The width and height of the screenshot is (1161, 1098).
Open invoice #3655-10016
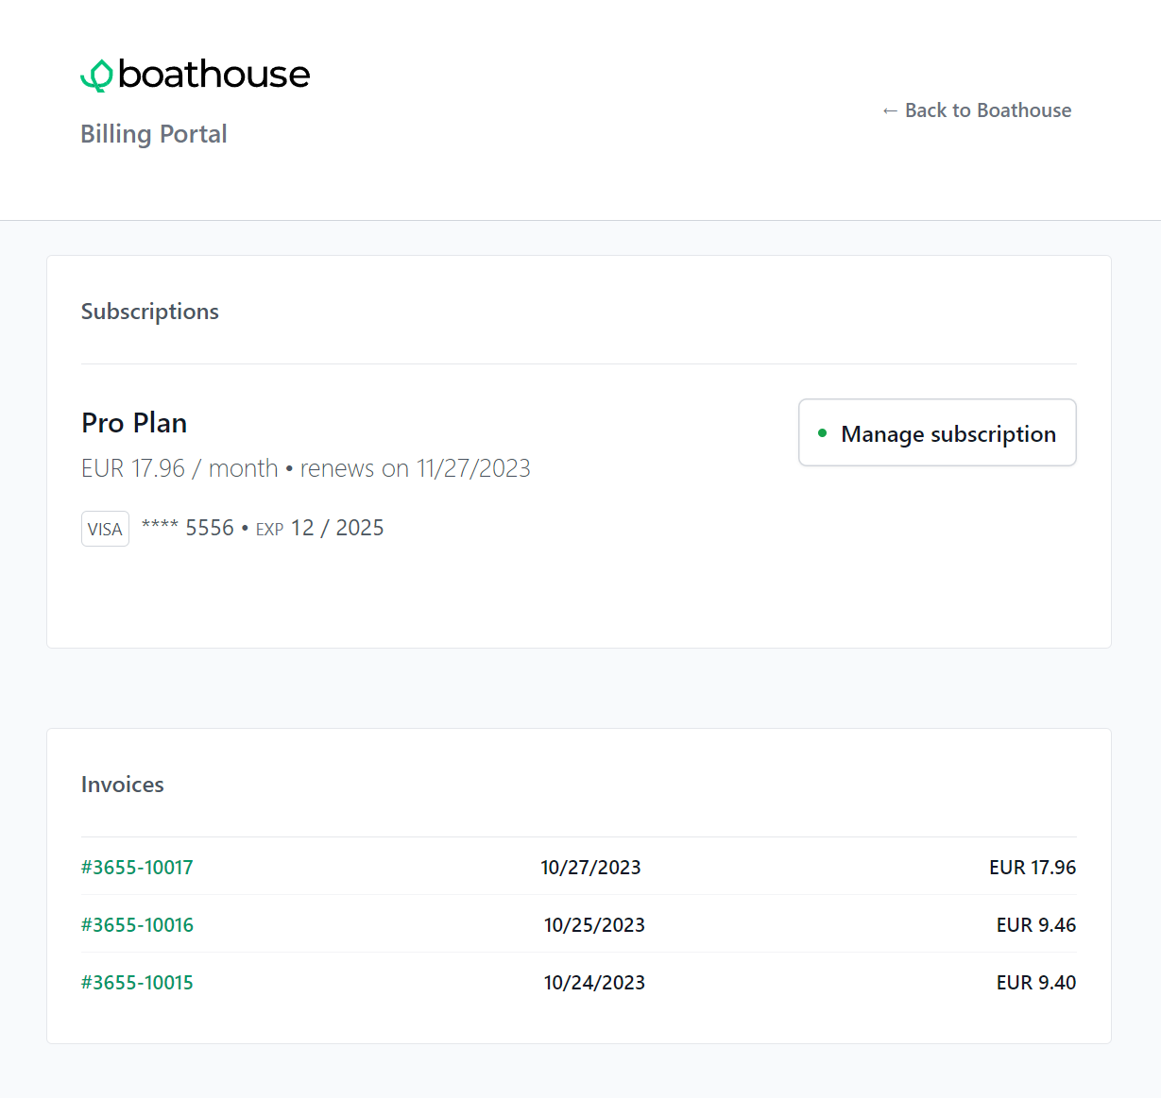[137, 925]
